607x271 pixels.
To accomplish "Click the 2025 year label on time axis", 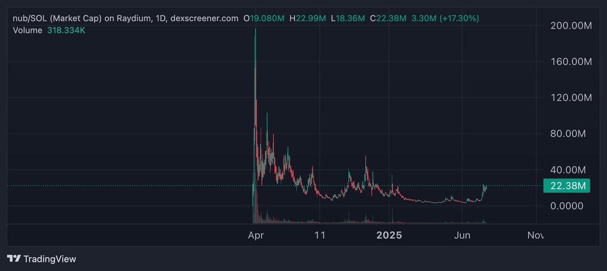I will pos(389,235).
